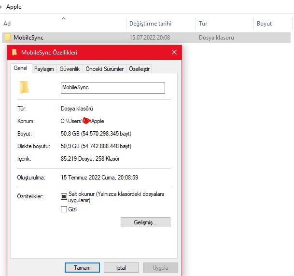Image resolution: width=294 pixels, height=276 pixels.
Task: Click the Konum path value
Action: coord(83,121)
